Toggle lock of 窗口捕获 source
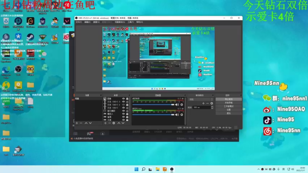The height and width of the screenshot is (173, 308). 127,111
